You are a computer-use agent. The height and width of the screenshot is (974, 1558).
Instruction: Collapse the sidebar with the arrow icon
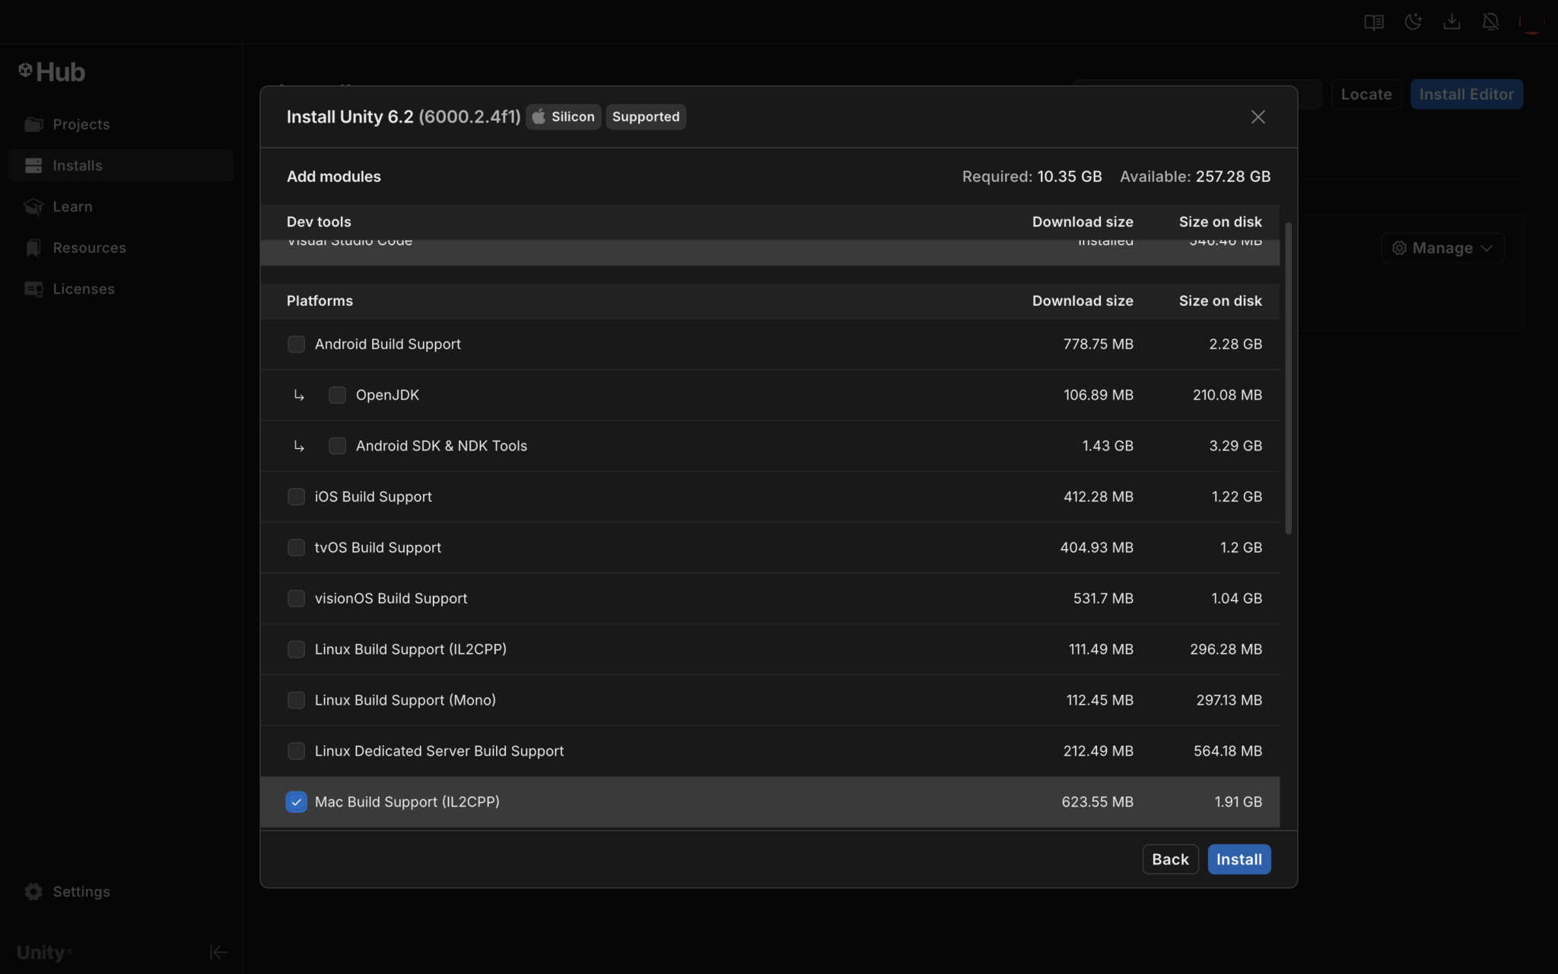218,952
